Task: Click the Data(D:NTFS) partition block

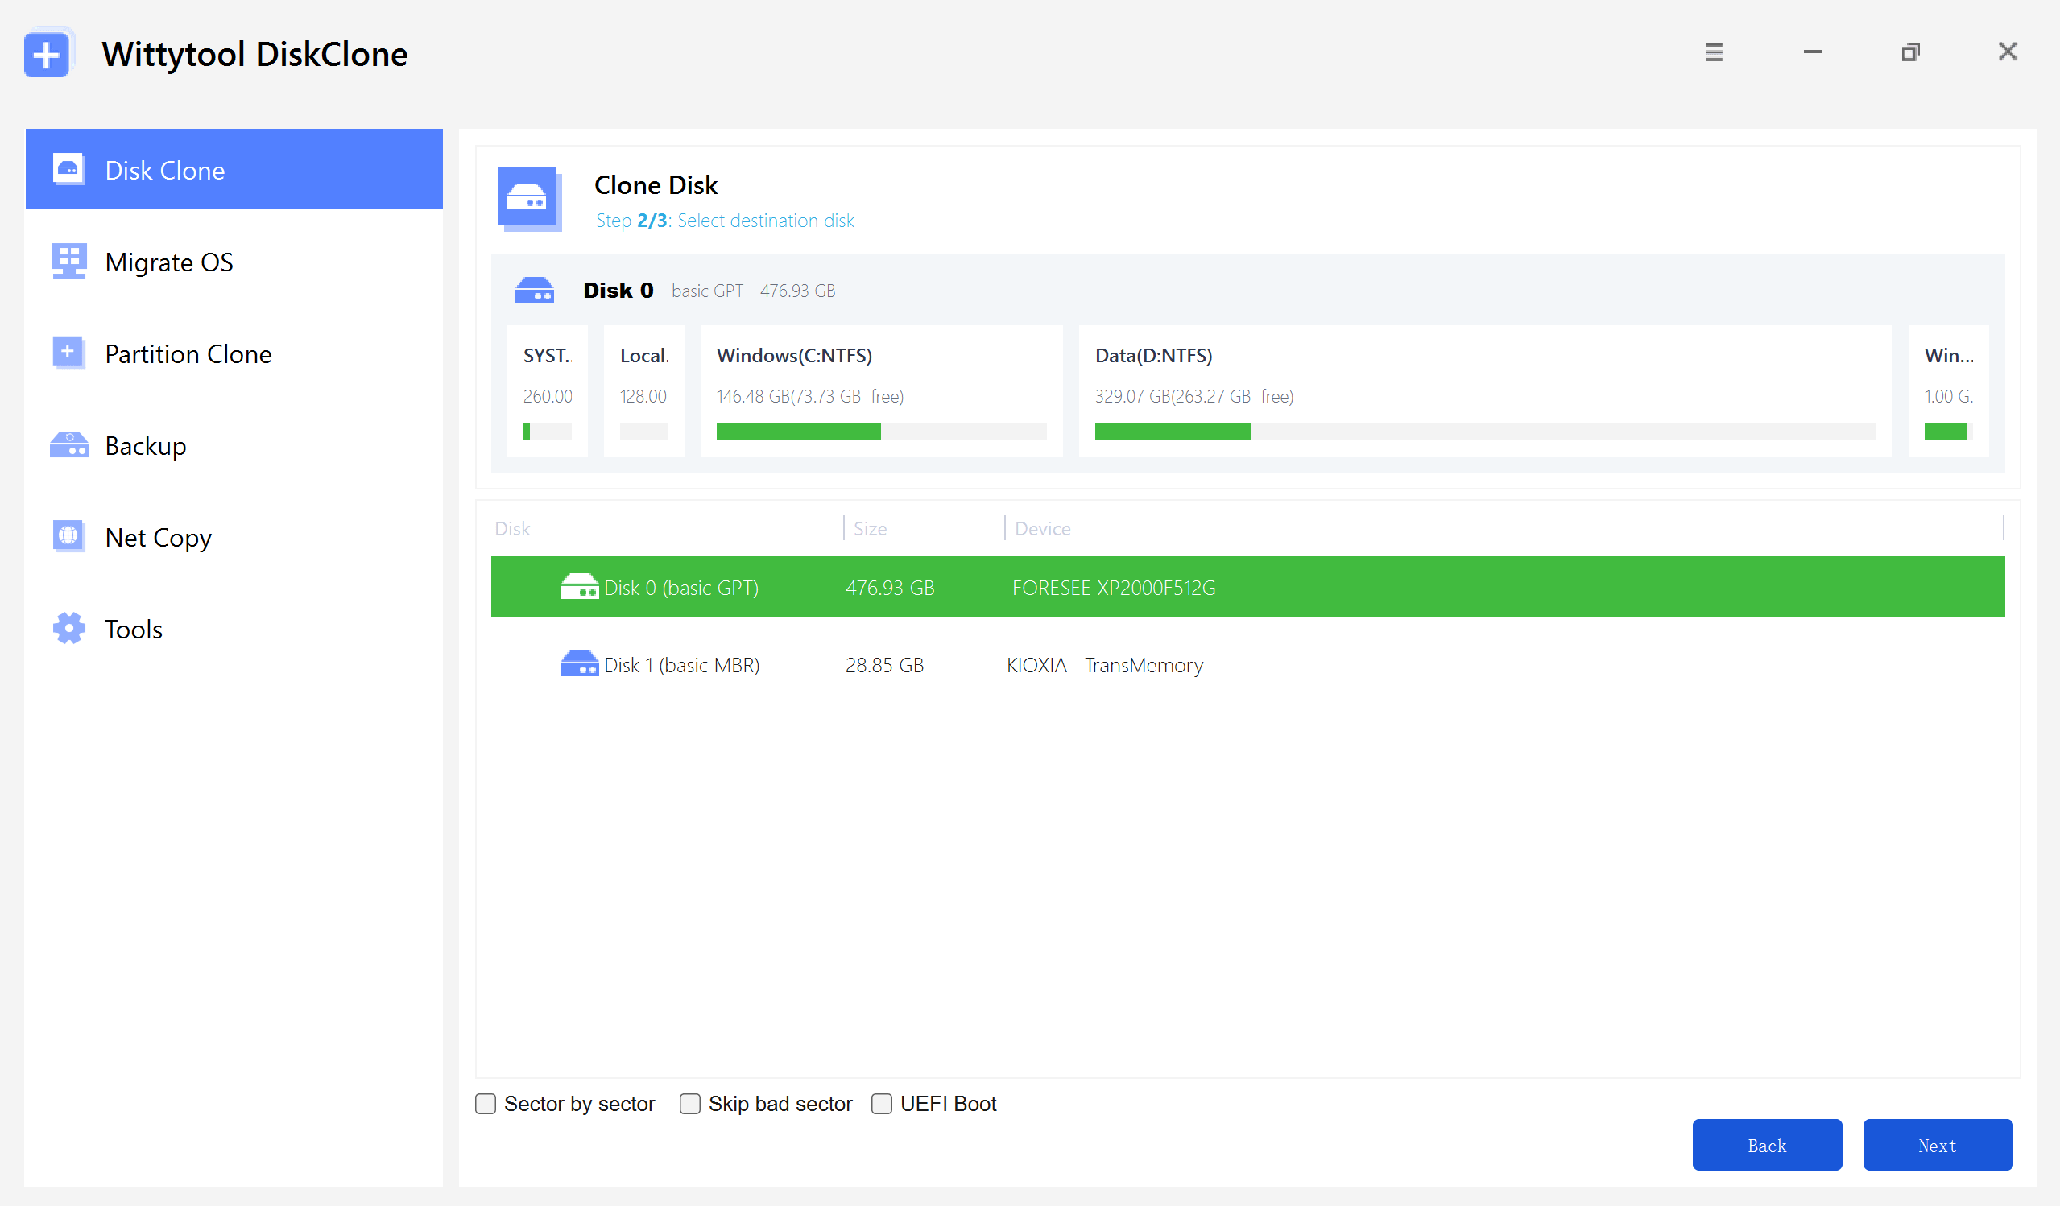Action: pos(1483,390)
